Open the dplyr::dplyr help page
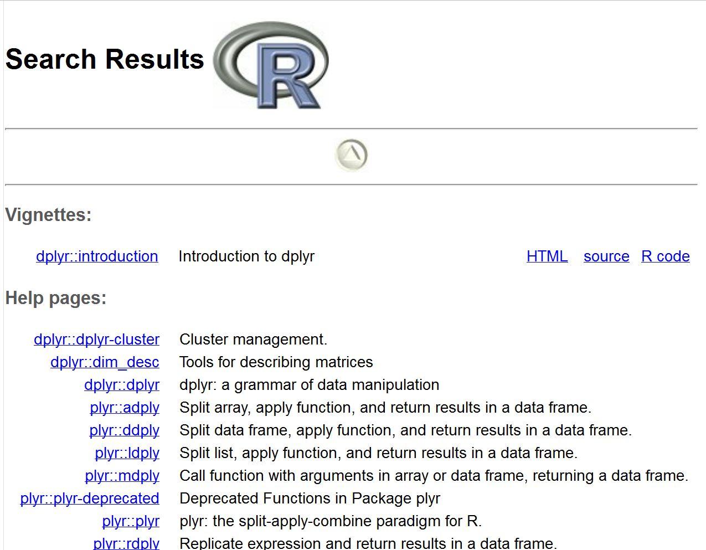 coord(122,385)
